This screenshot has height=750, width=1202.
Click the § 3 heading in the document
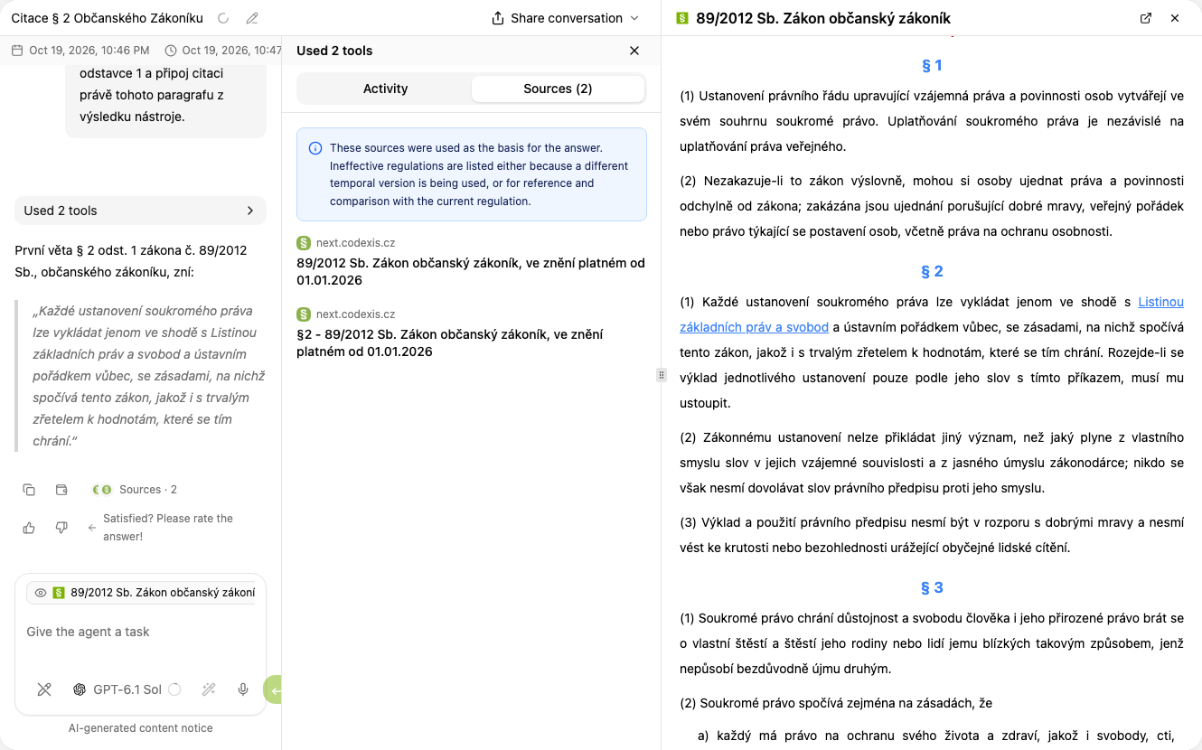932,587
